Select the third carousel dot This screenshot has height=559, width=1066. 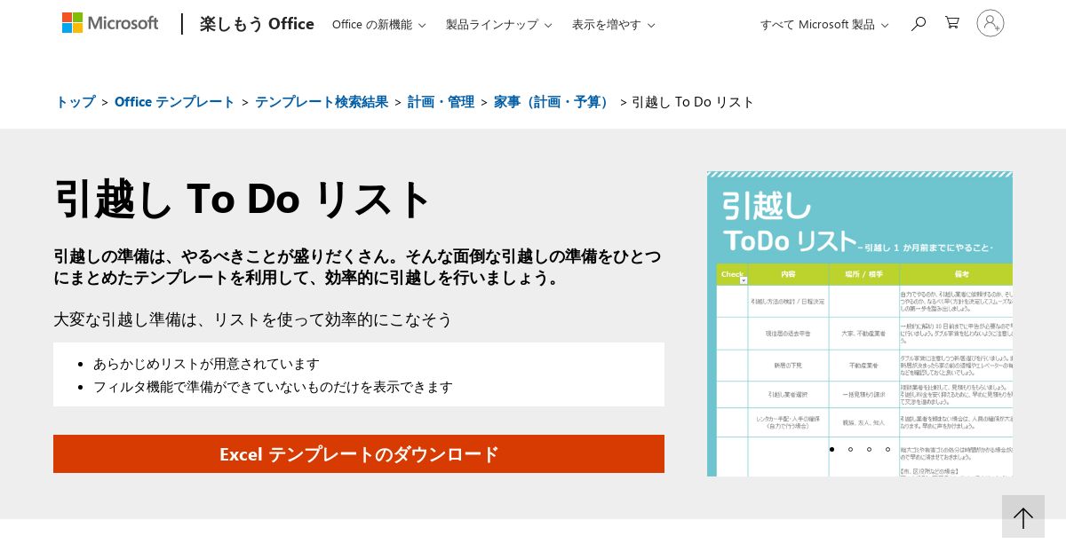(869, 449)
